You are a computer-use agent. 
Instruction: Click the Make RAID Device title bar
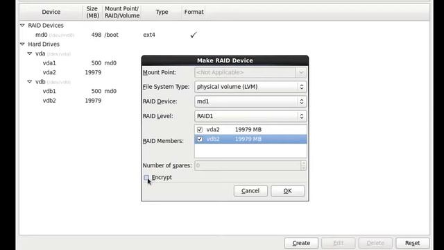tap(225, 60)
